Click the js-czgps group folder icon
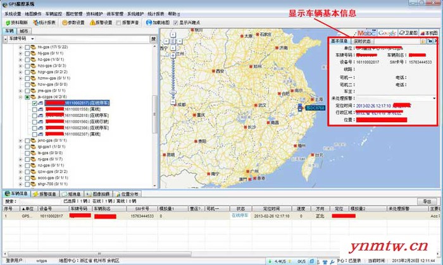 [33, 97]
